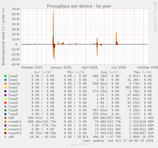Click the md0 brown color swatch

(x=5, y=118)
